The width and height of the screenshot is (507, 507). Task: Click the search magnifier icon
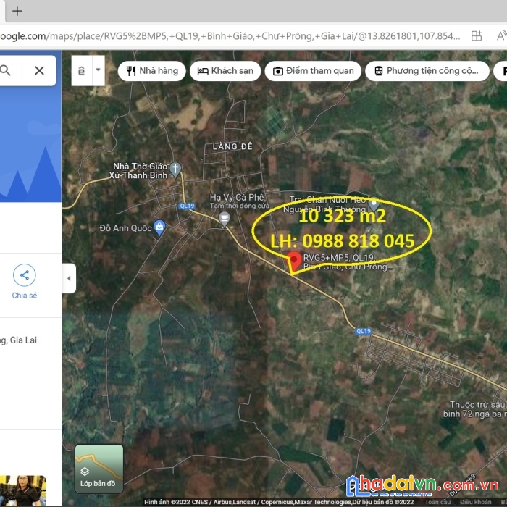coord(6,70)
